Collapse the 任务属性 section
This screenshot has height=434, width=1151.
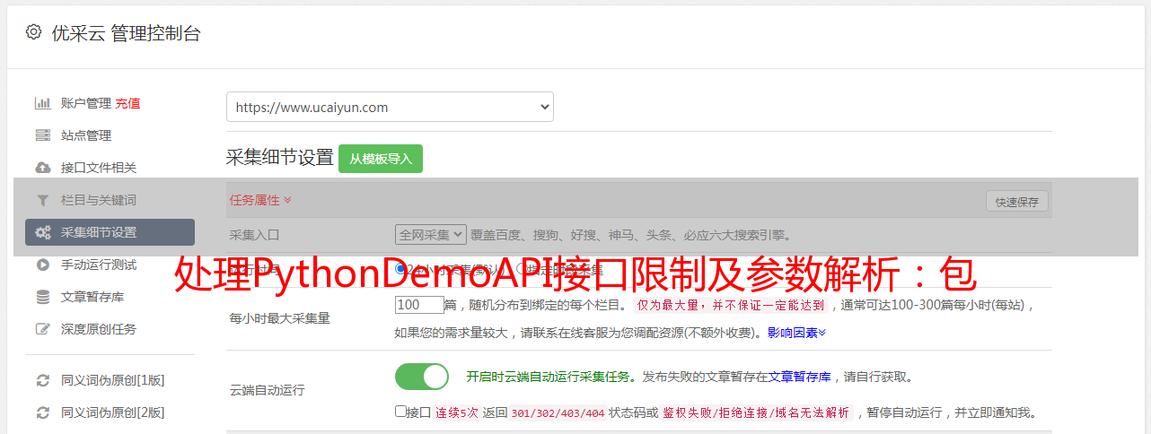click(x=260, y=200)
